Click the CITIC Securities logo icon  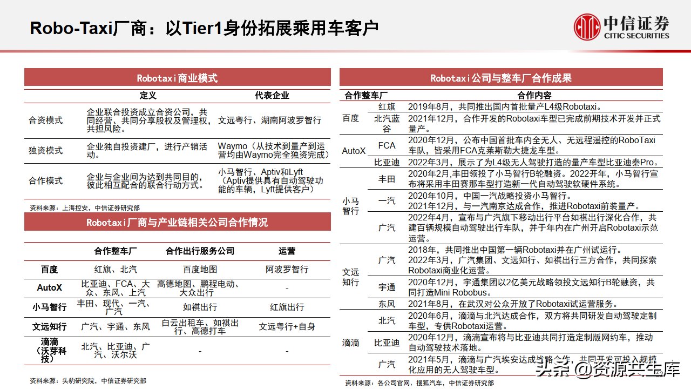pos(587,27)
